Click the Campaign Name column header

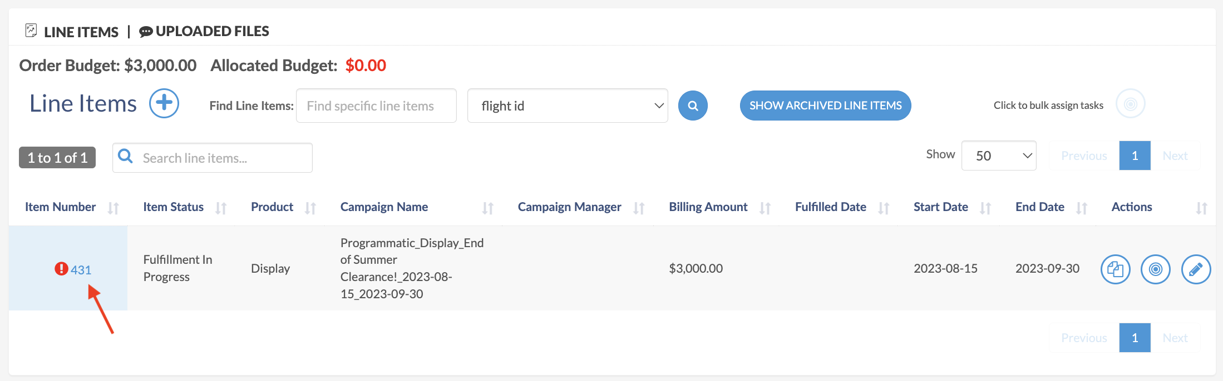coord(384,207)
